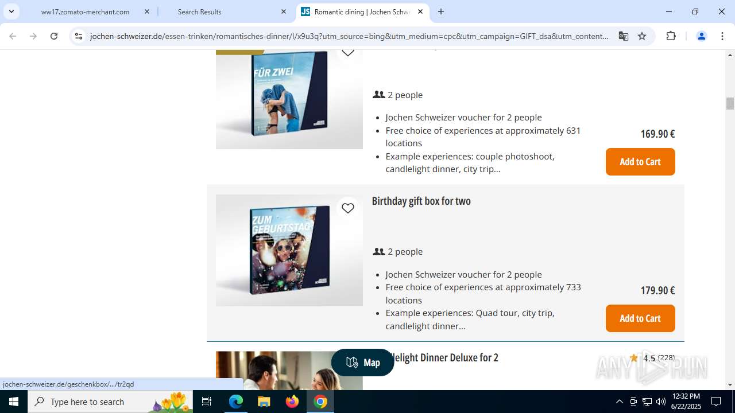Open the Windows Start menu
The image size is (735, 413).
click(x=14, y=402)
